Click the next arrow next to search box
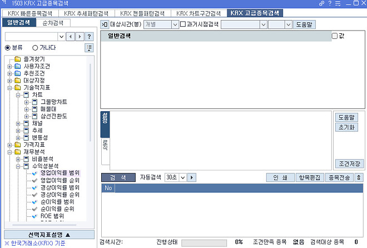 coord(80,37)
